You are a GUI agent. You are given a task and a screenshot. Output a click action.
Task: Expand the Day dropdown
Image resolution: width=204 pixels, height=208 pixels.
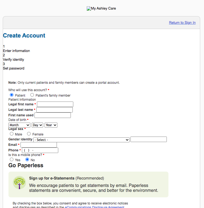coord(37,125)
